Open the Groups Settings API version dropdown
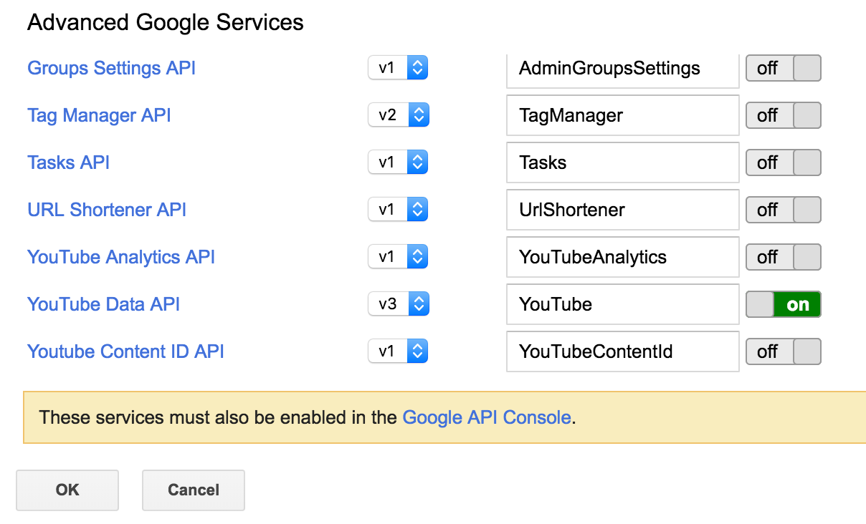866x524 pixels. [398, 68]
